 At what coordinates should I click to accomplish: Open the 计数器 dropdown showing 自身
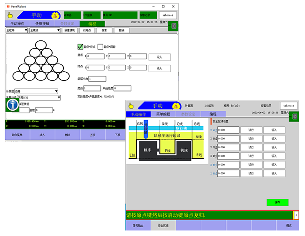point(36,91)
